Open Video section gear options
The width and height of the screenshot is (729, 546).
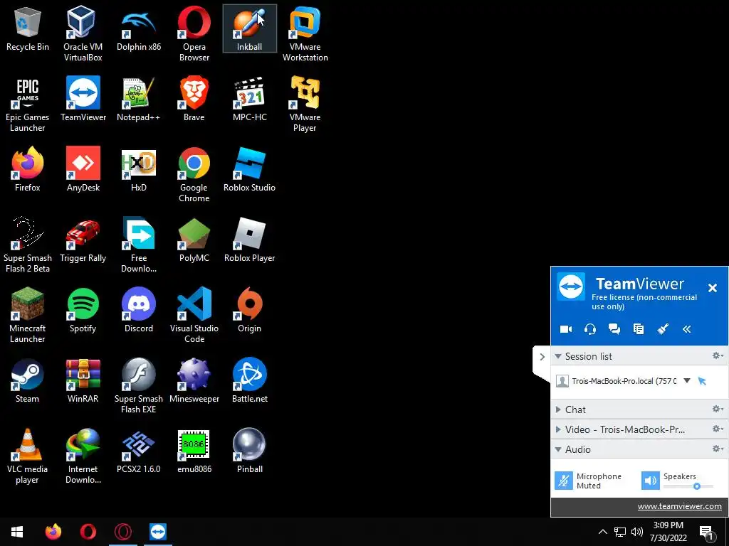pos(718,429)
